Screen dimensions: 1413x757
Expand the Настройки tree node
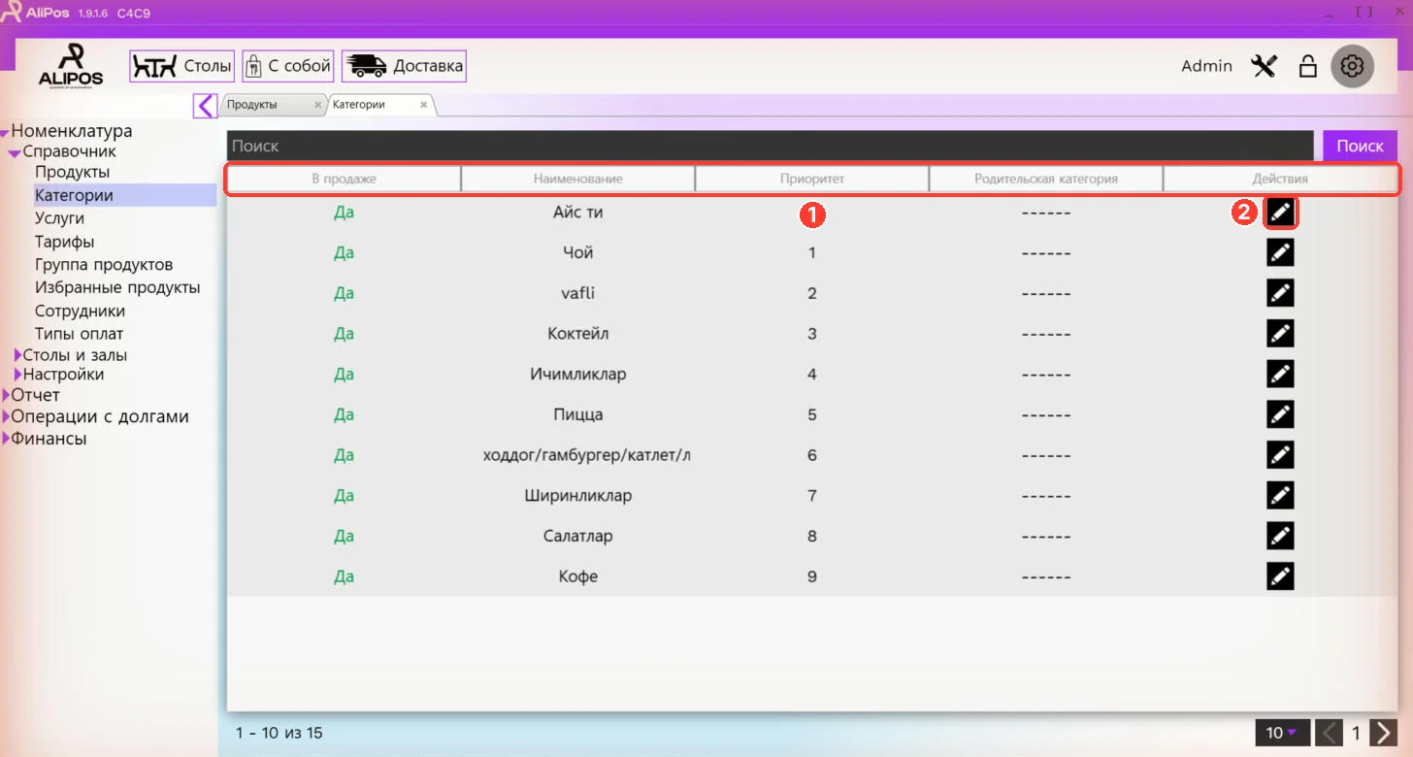(17, 374)
